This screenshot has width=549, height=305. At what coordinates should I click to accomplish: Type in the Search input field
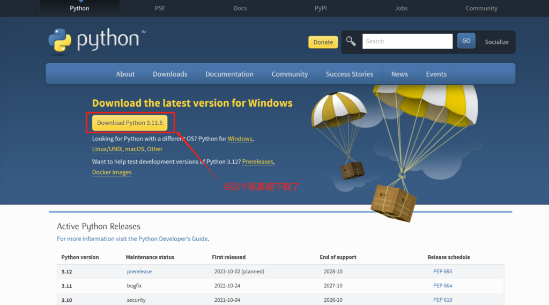coord(407,41)
